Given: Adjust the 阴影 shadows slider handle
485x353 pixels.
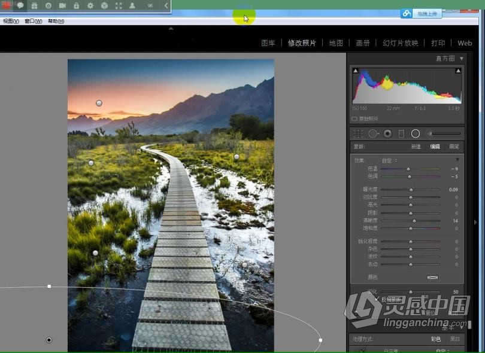Looking at the screenshot, I should pyautogui.click(x=411, y=213).
